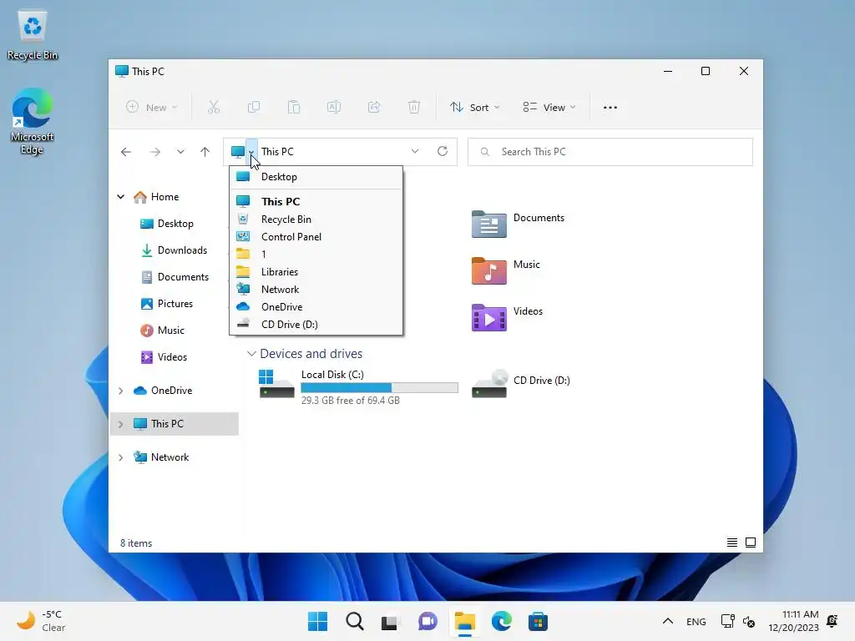Image resolution: width=855 pixels, height=641 pixels.
Task: Open Recent locations chevron beside forward arrow
Action: coord(180,152)
